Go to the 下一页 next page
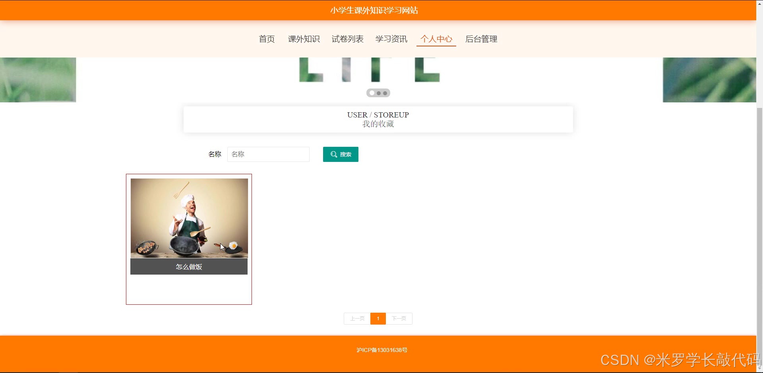Screen dimensions: 763x373 [399, 318]
